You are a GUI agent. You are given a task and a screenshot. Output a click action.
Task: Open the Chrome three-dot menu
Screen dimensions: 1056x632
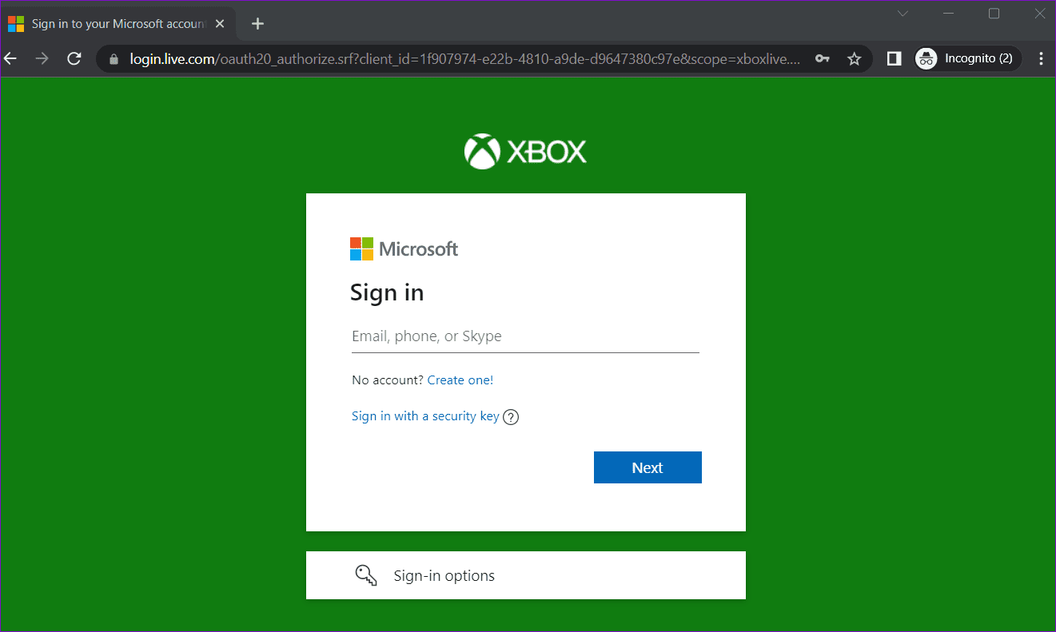1041,58
